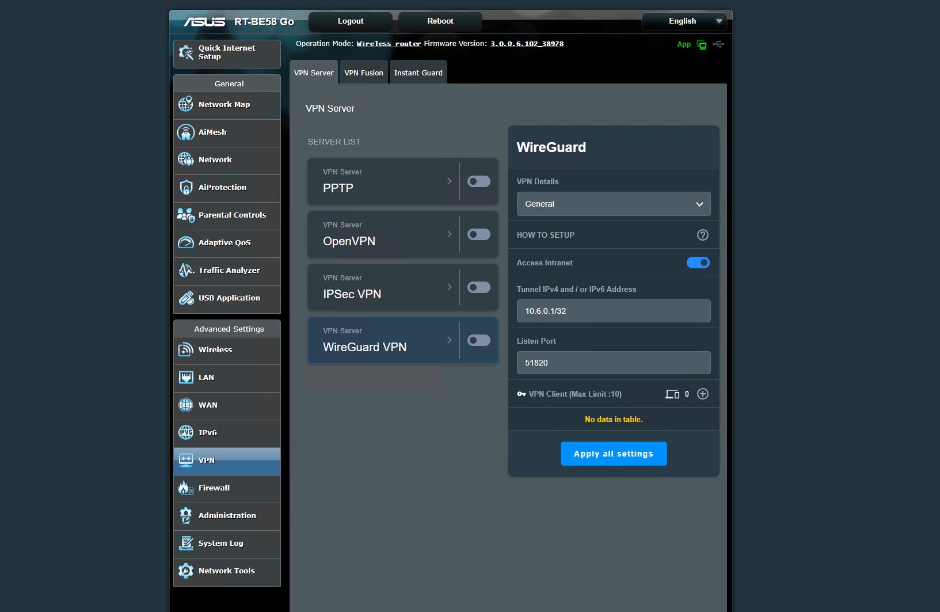This screenshot has width=940, height=612.
Task: Click the Apply all settings button
Action: point(613,454)
